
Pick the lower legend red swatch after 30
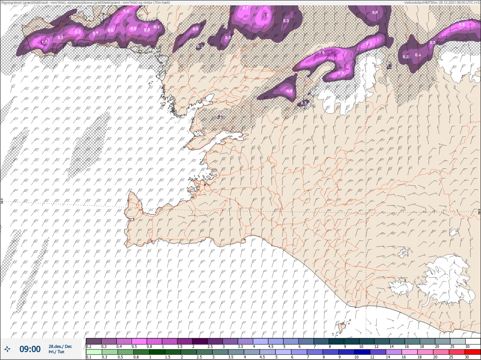pos(473,352)
